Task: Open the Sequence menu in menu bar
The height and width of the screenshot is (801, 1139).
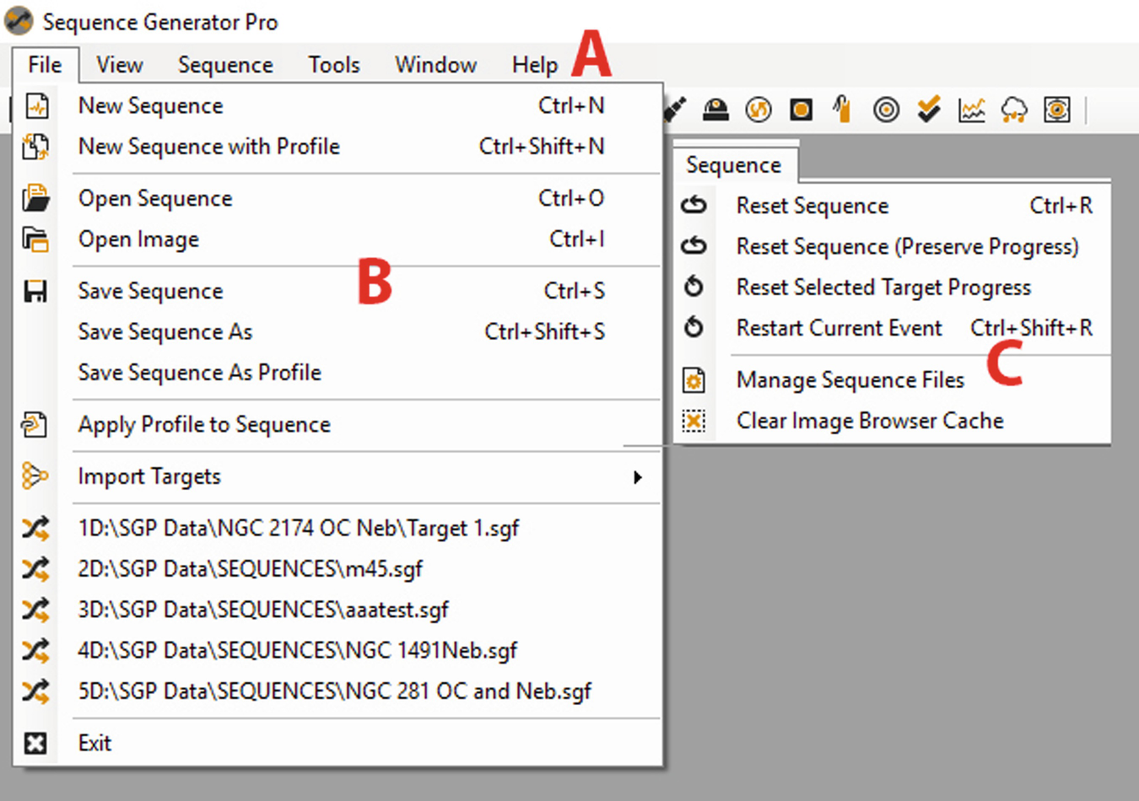Action: pos(225,65)
